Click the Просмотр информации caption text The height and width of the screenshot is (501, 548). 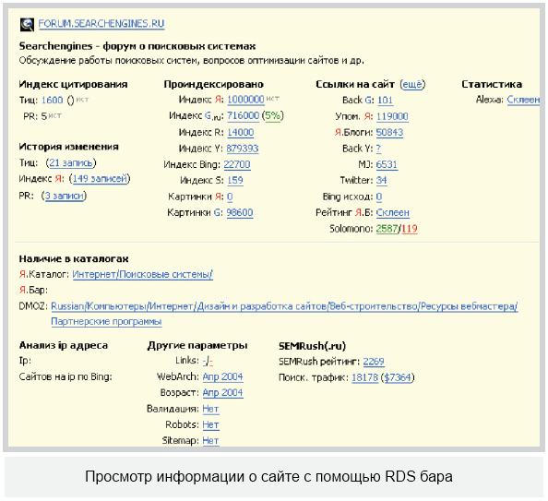268,476
